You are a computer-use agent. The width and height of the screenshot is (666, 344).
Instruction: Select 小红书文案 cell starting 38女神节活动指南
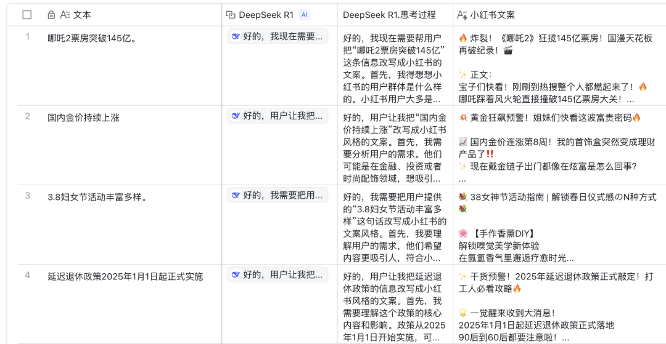559,225
